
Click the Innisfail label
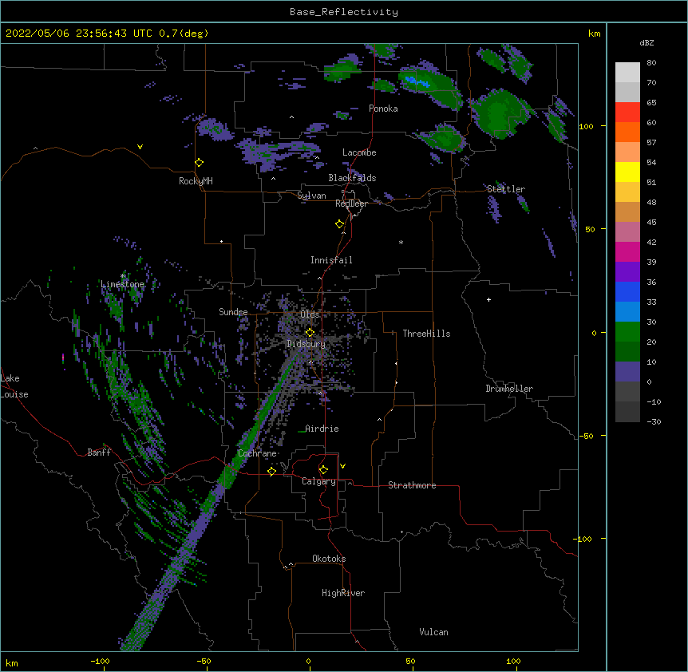click(x=331, y=260)
